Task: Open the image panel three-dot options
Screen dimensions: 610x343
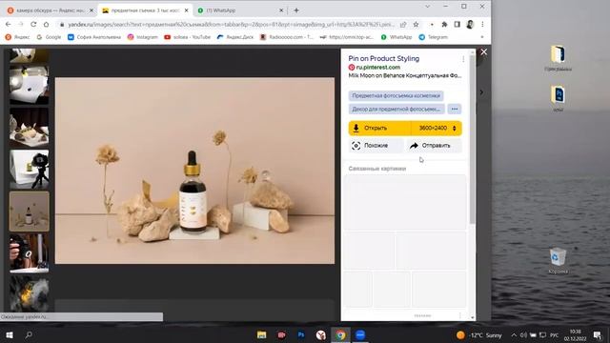Action: pos(463,59)
